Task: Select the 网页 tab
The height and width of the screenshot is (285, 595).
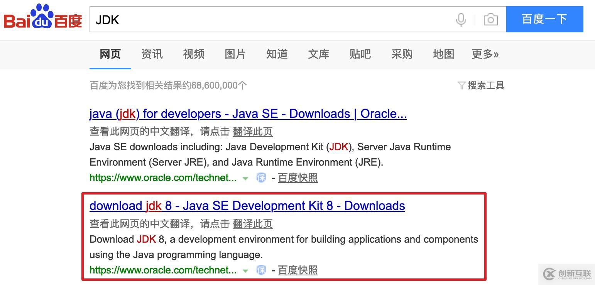Action: (x=110, y=54)
